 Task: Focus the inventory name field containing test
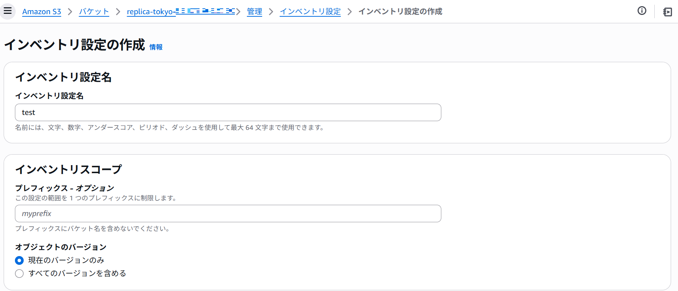pyautogui.click(x=228, y=112)
